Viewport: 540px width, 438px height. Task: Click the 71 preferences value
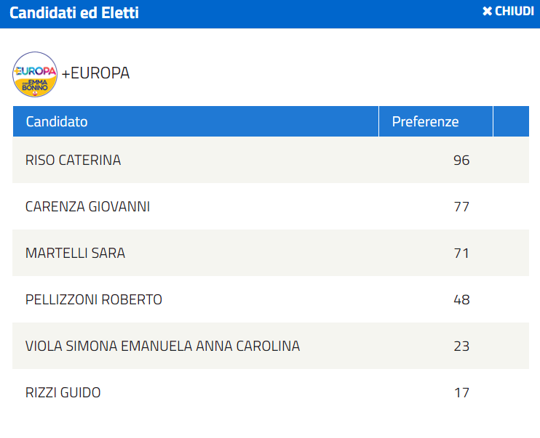pyautogui.click(x=461, y=253)
